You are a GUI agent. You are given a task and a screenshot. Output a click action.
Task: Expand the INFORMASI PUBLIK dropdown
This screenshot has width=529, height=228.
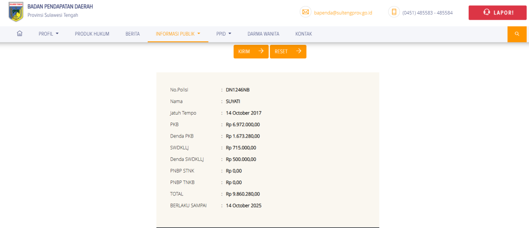(x=178, y=34)
